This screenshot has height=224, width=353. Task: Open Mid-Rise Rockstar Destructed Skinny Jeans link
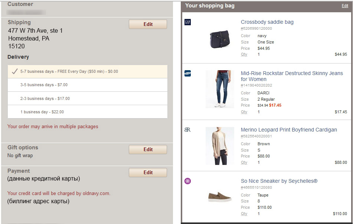point(291,76)
